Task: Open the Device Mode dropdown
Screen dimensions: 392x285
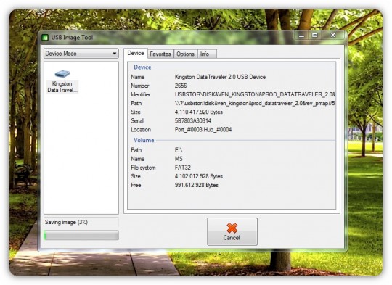Action: (81, 54)
